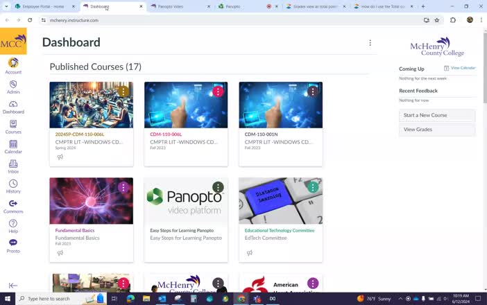Open Task View on the taskbar
The image size is (487, 305).
(x=114, y=299)
